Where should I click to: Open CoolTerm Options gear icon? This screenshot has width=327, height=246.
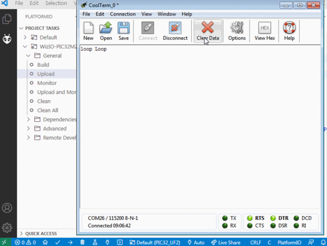tap(237, 31)
